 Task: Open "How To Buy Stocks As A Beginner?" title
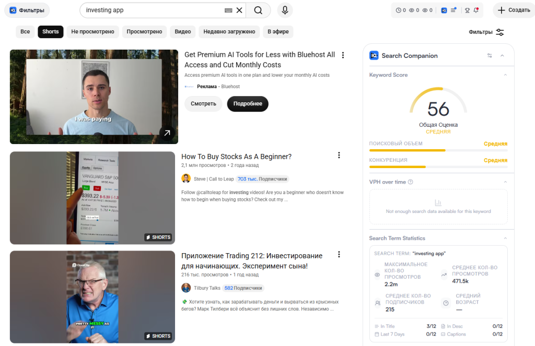click(237, 157)
